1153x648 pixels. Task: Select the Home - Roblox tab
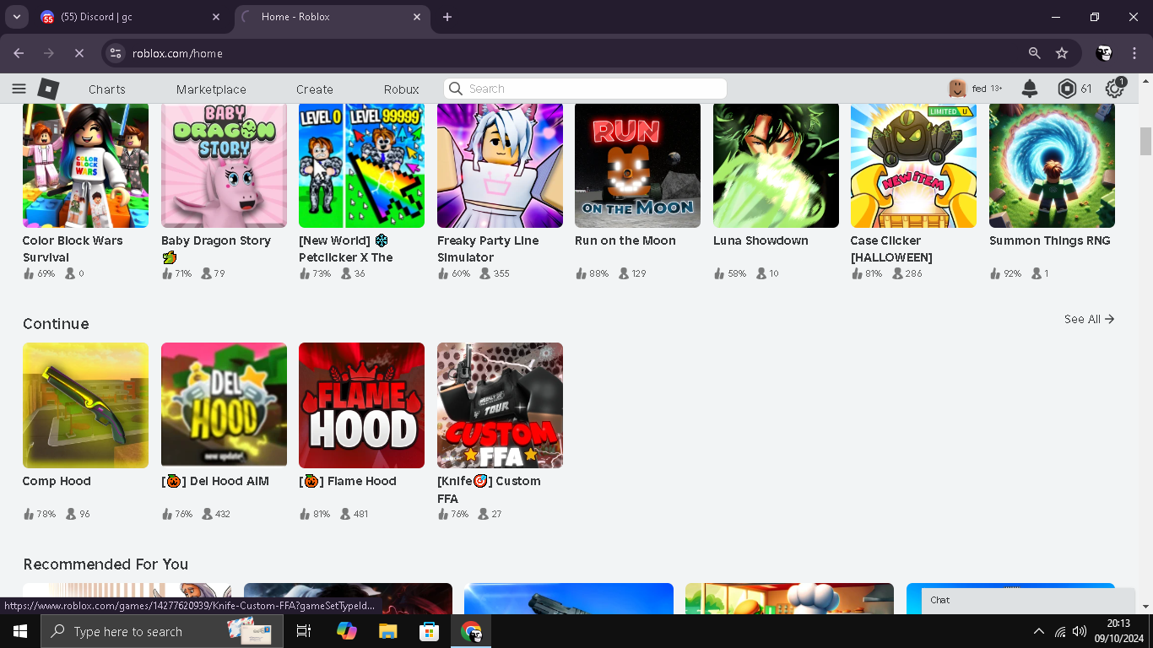click(333, 17)
